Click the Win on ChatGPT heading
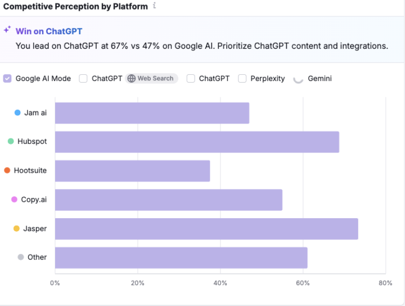405x306 pixels. pos(49,31)
